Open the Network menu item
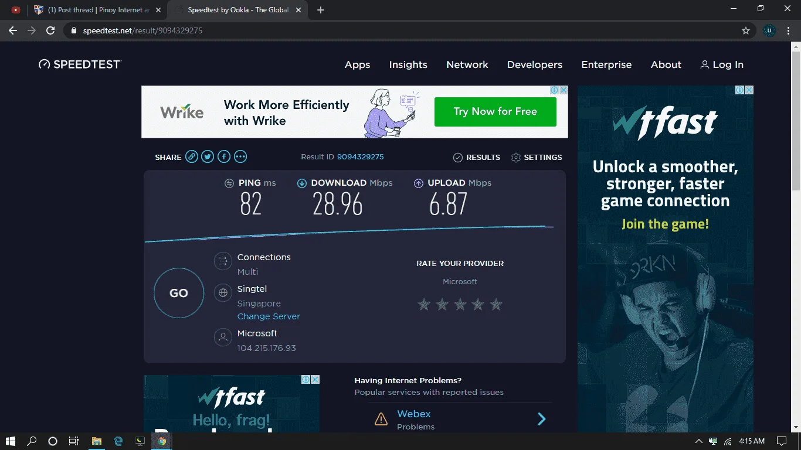This screenshot has width=801, height=450. coord(467,64)
